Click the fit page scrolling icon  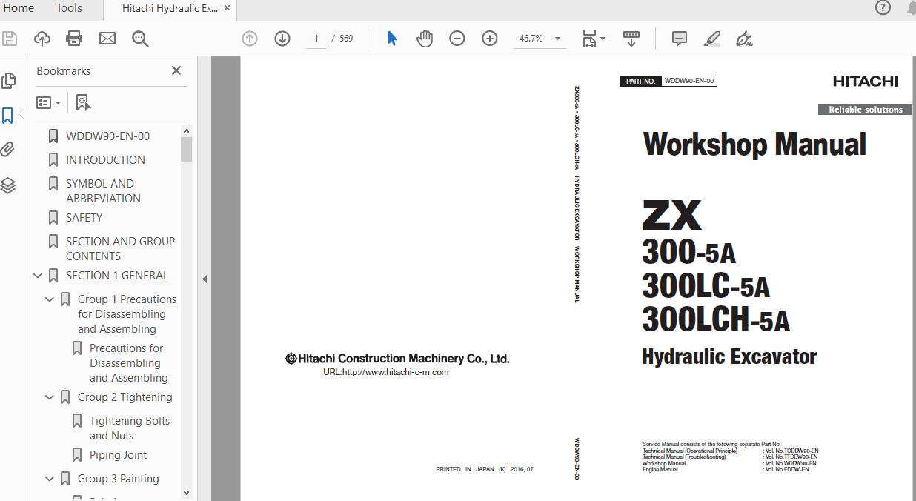tap(589, 39)
